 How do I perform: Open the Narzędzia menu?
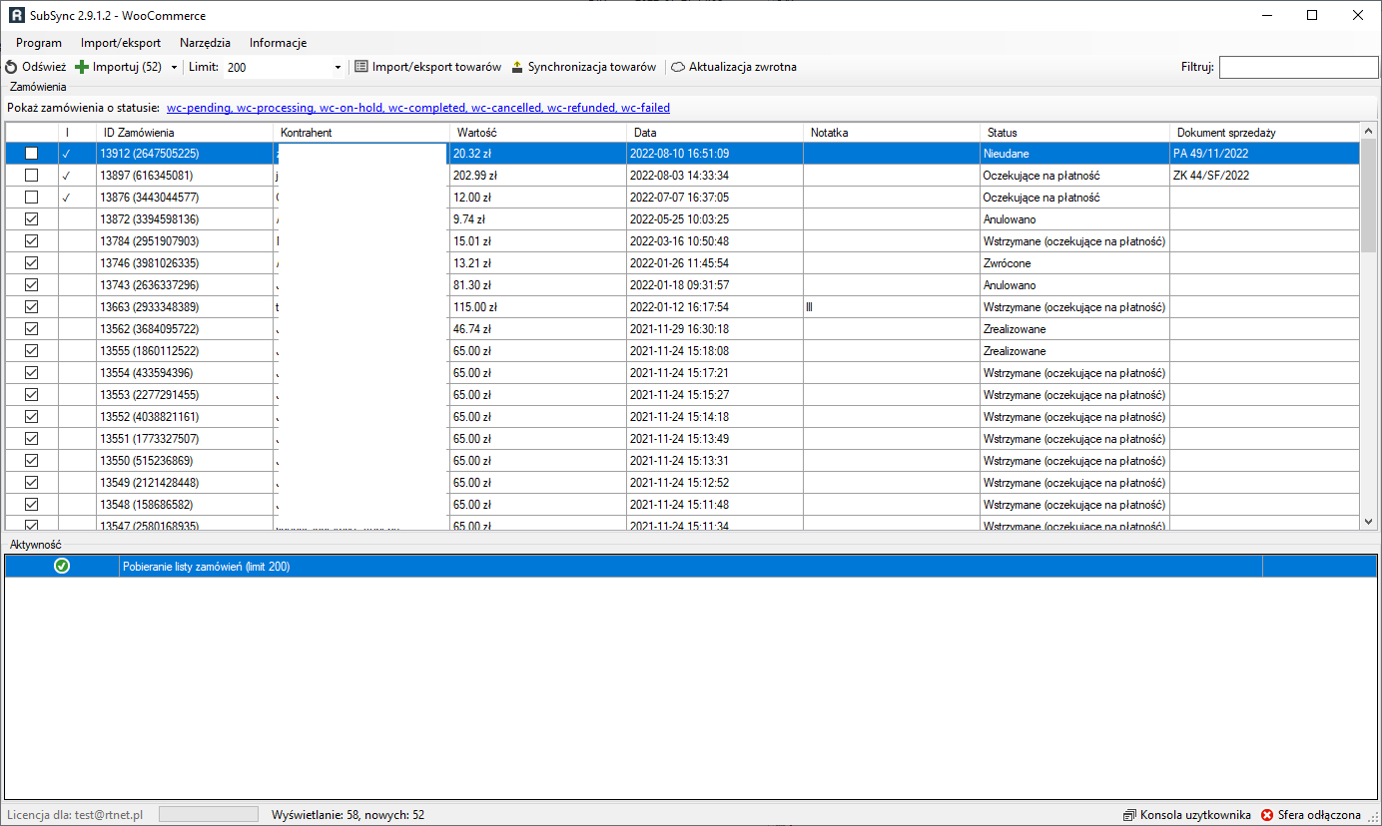tap(205, 43)
